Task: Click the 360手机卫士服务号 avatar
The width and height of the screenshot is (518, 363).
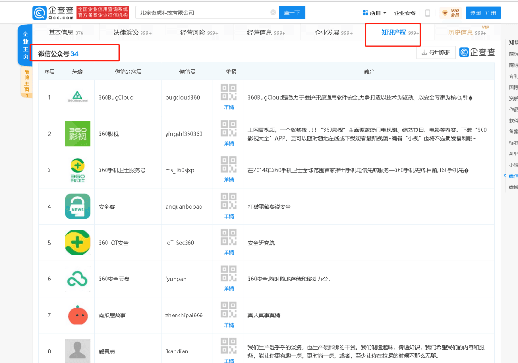Action: pos(77,170)
